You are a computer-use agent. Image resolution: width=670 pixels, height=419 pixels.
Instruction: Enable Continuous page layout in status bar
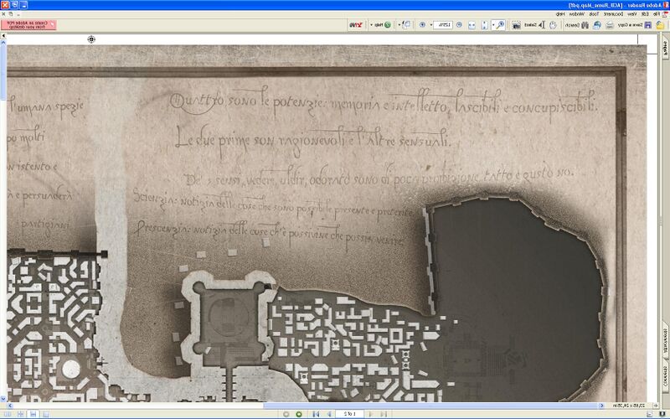(33, 414)
